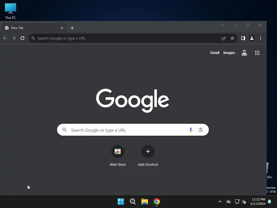Image resolution: width=277 pixels, height=208 pixels.
Task: Bookmark this tab with the star icon
Action: (x=232, y=38)
